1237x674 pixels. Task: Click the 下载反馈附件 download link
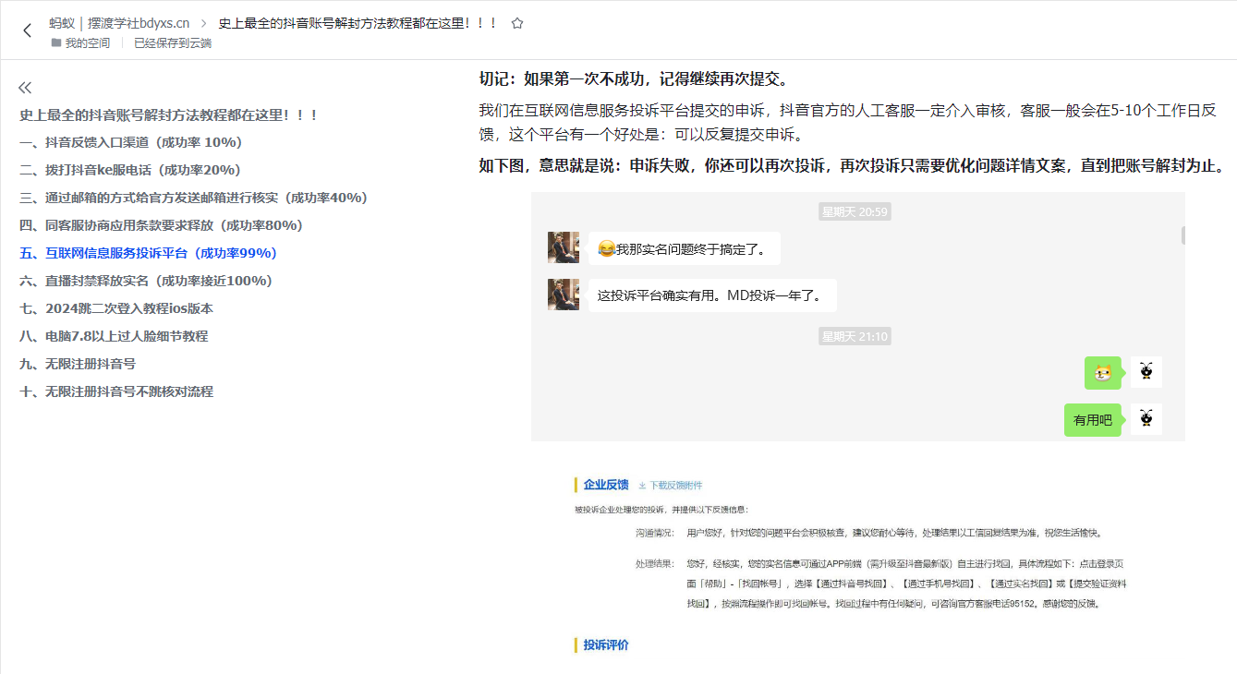671,485
